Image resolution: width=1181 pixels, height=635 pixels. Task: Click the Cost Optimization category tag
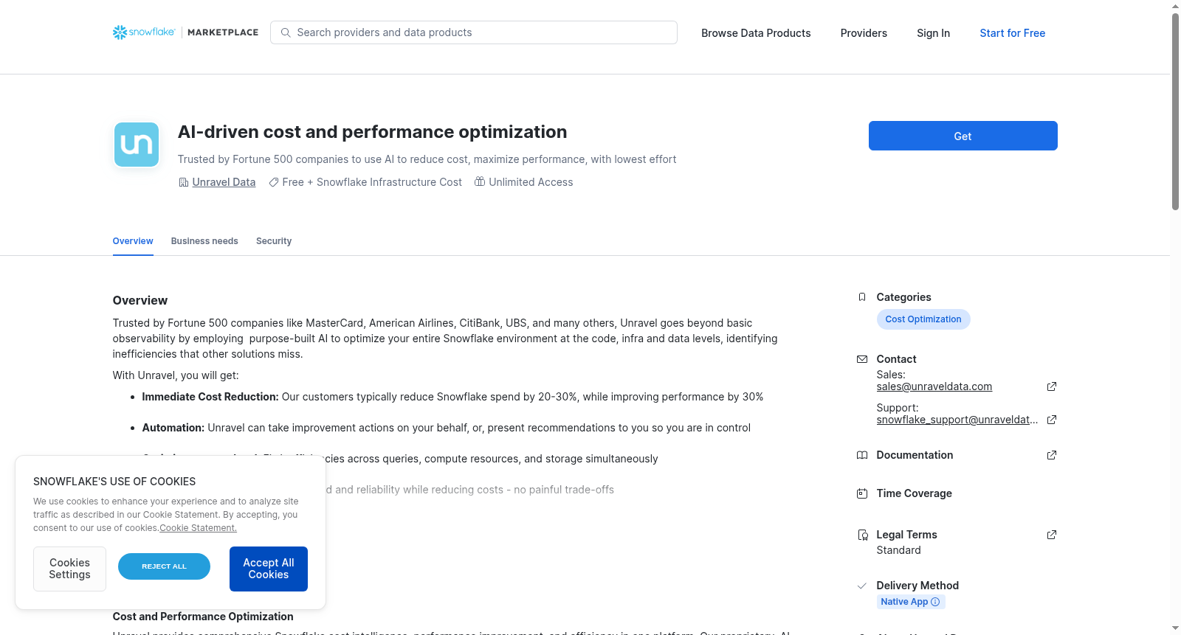click(923, 319)
